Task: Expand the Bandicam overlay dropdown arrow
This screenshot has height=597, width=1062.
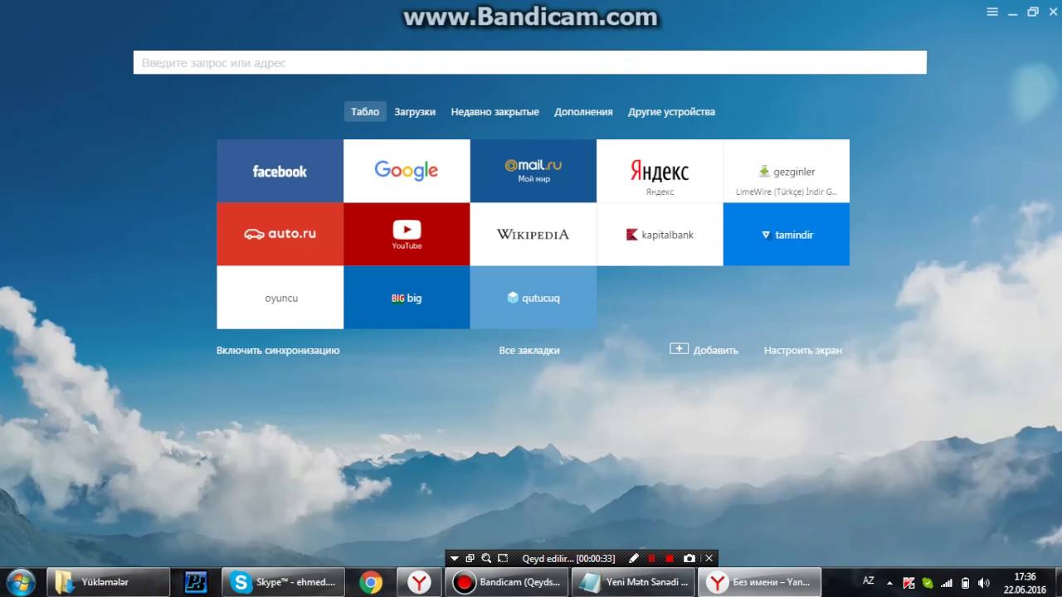Action: pyautogui.click(x=454, y=559)
